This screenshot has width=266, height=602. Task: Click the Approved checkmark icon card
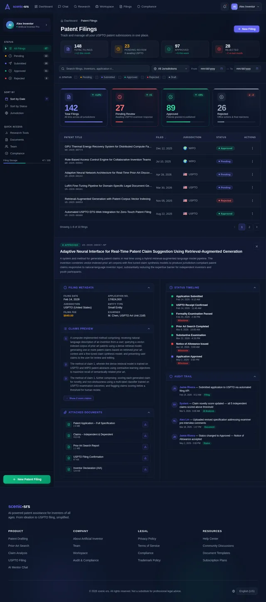point(170,97)
